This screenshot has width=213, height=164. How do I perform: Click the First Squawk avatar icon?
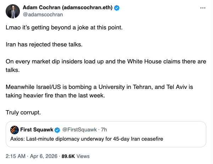pos(15,130)
